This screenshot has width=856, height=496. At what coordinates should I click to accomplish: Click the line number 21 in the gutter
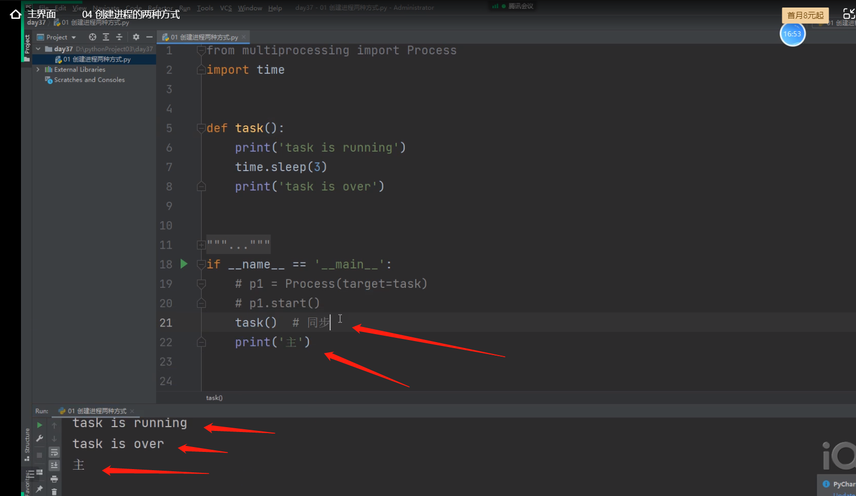pyautogui.click(x=166, y=323)
